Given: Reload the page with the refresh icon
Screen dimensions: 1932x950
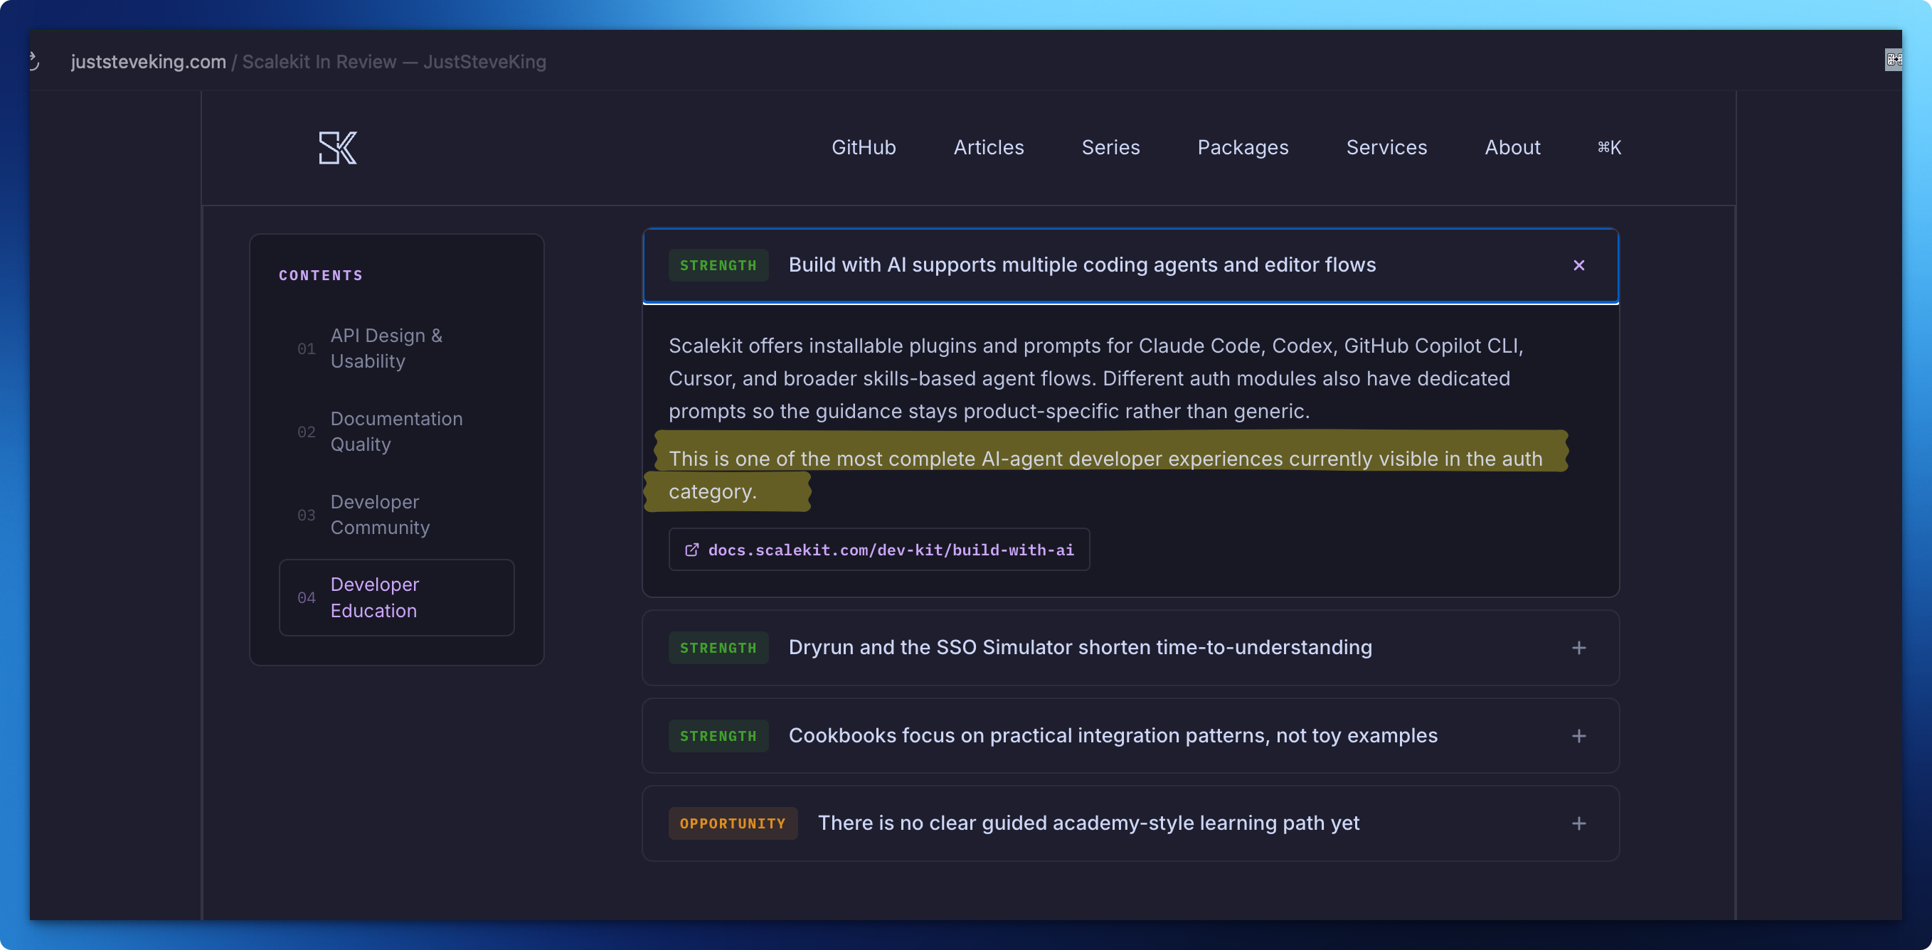Looking at the screenshot, I should tap(33, 61).
